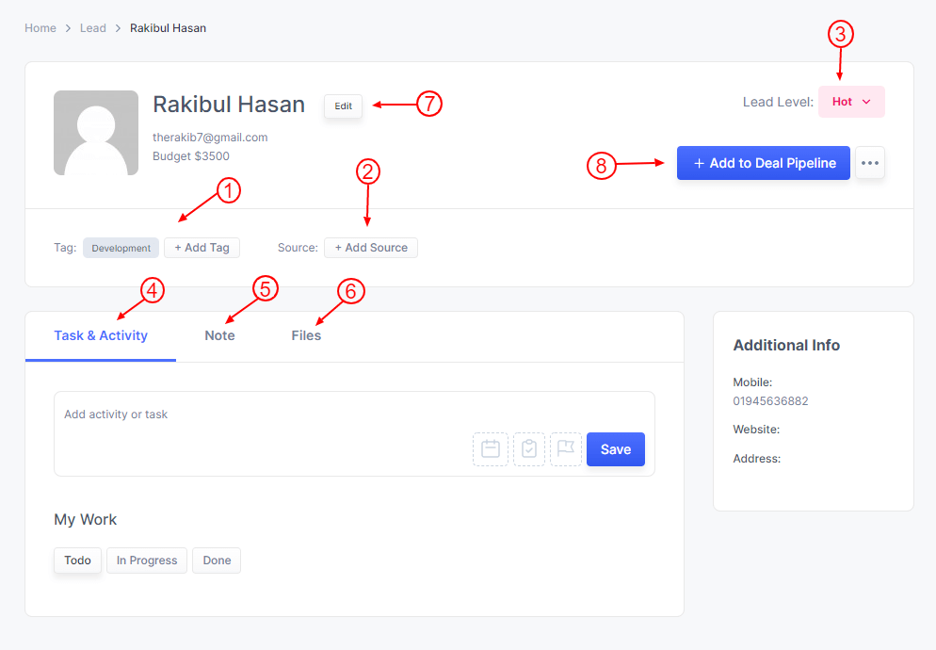Select the clipboard task icon
936x650 pixels.
click(528, 449)
